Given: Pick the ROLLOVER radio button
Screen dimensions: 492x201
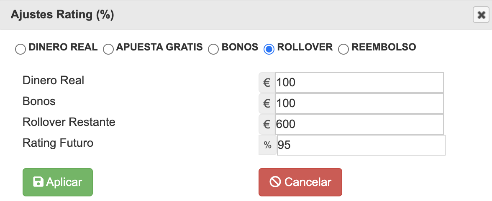Looking at the screenshot, I should tap(269, 50).
